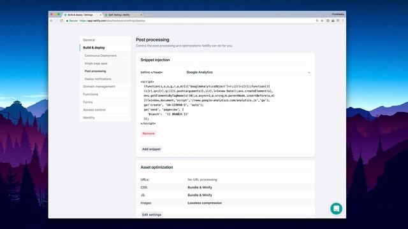Open Domain management settings

[x=99, y=87]
